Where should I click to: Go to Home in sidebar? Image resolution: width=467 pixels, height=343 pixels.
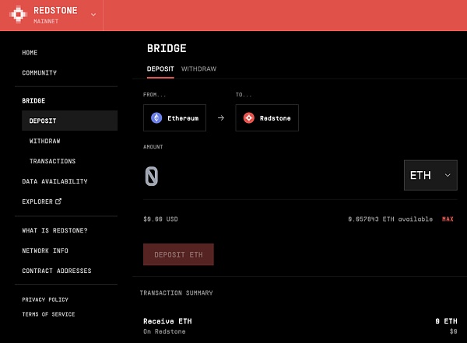tap(30, 53)
